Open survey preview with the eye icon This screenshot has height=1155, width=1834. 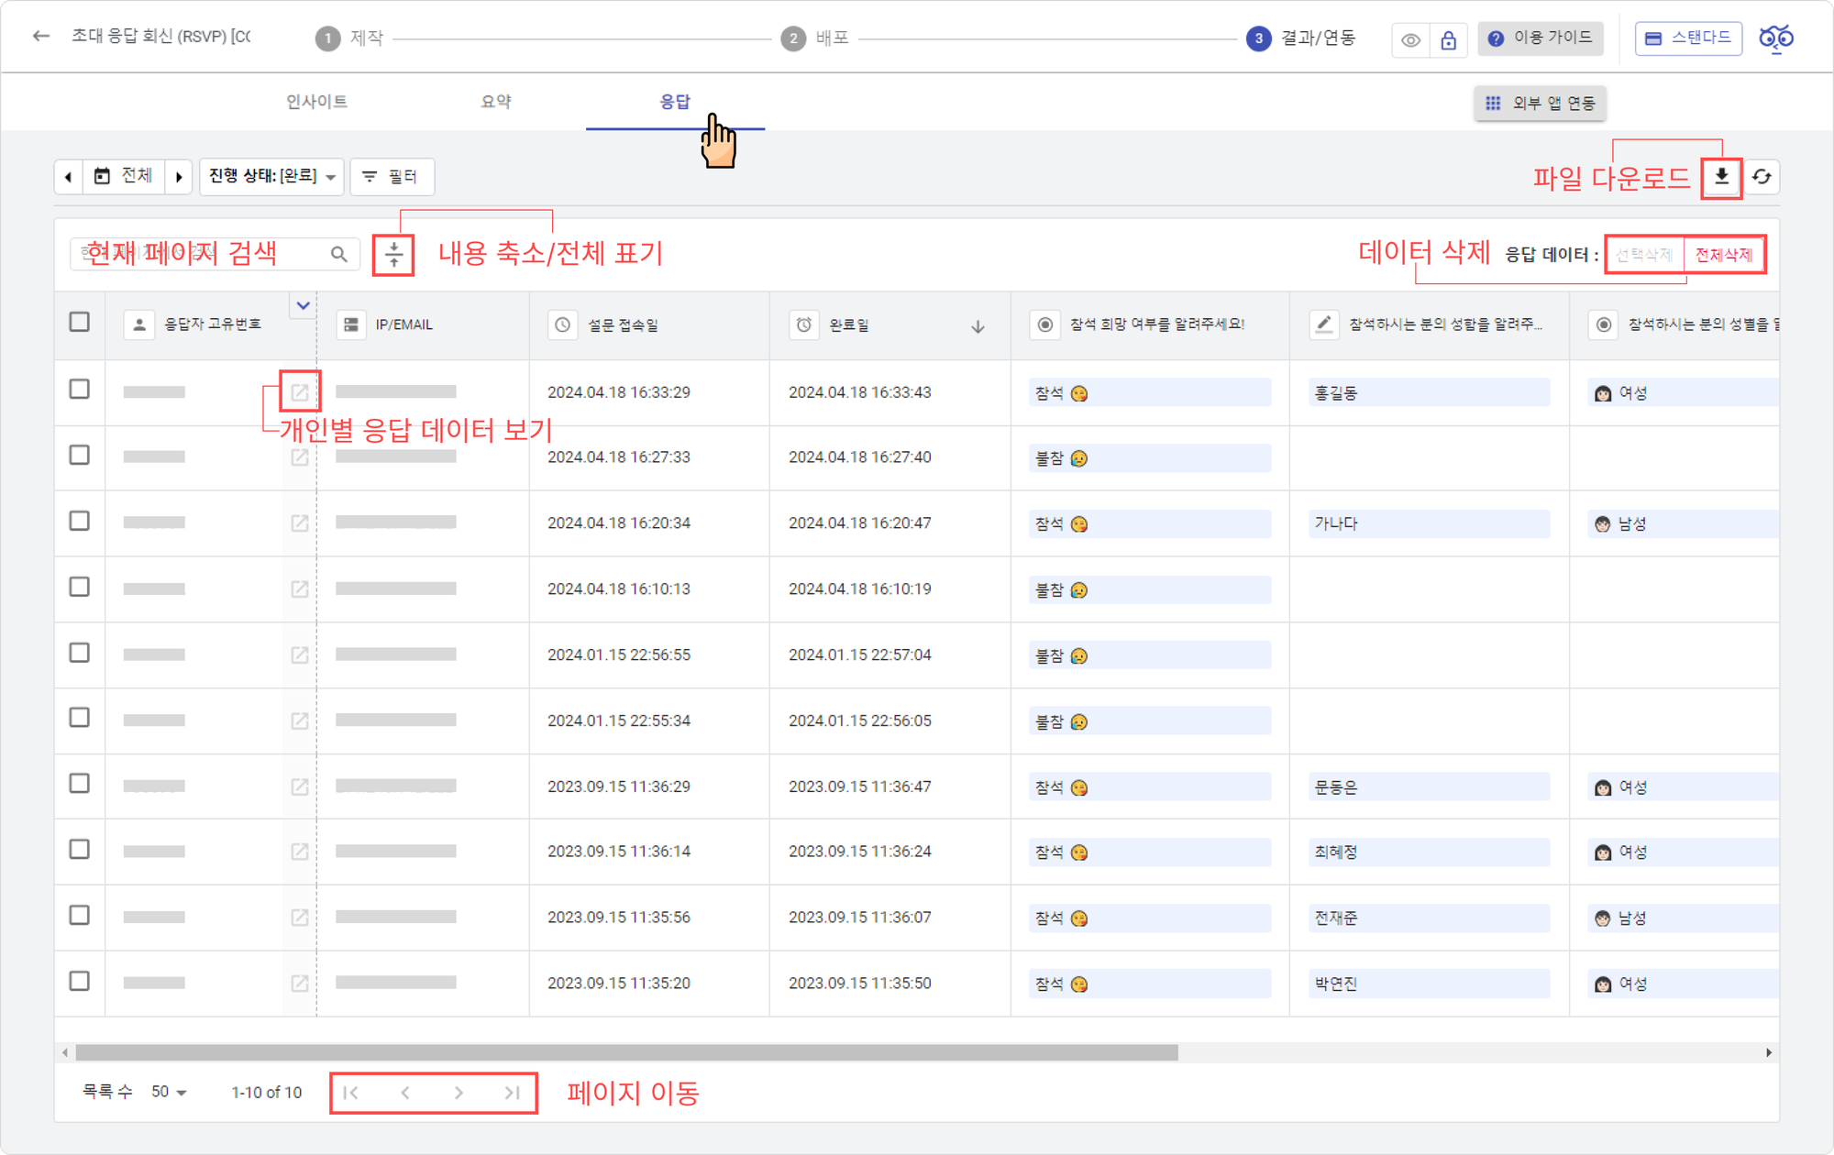[1410, 39]
